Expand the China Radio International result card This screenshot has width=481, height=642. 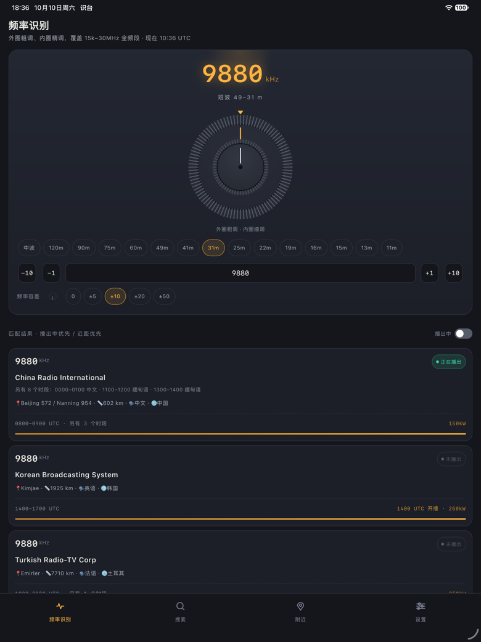[240, 394]
